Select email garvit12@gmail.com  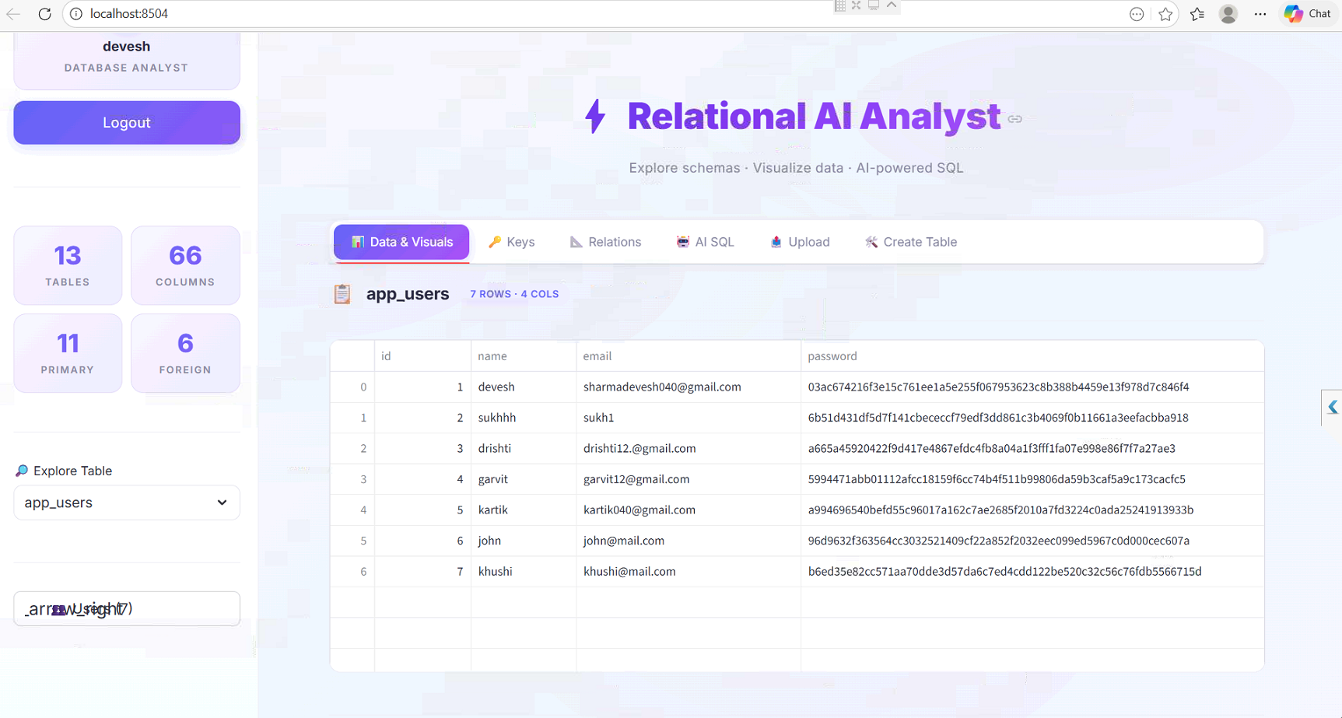point(689,479)
